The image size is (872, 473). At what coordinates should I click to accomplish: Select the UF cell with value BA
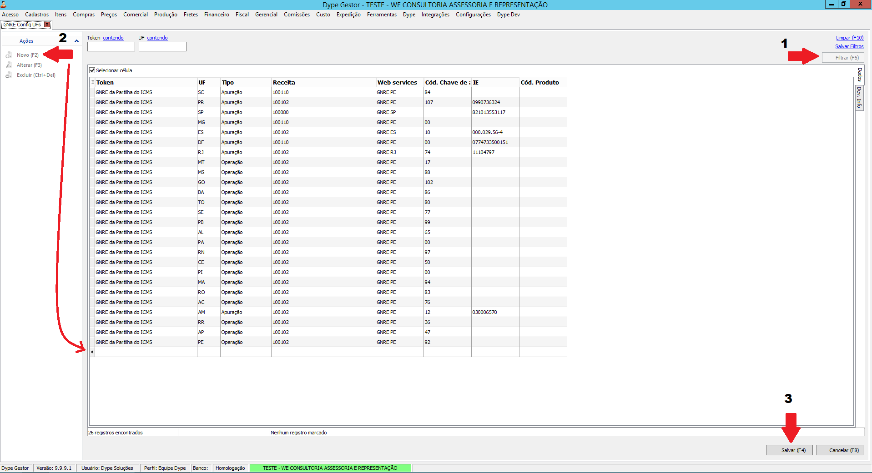click(x=209, y=192)
